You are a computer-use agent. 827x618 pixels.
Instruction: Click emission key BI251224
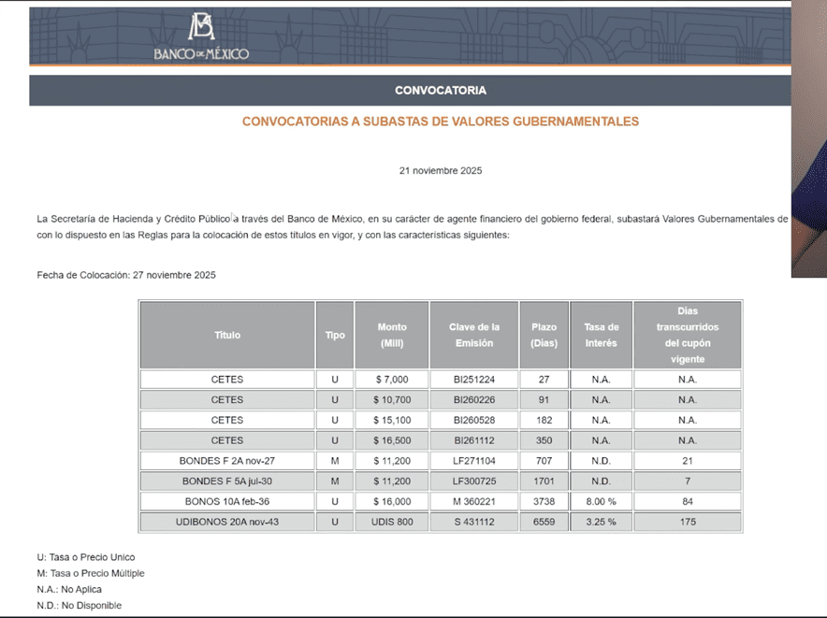coord(473,380)
